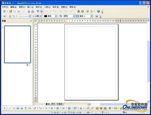This screenshot has width=151, height=115.
Task: Toggle the selection arrow tool
Action: (5, 108)
